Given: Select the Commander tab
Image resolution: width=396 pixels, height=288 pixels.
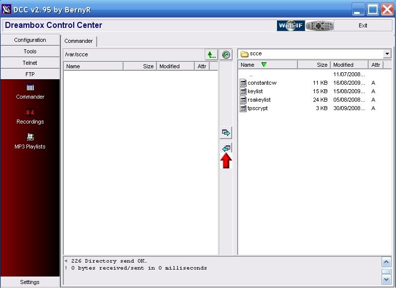Looking at the screenshot, I should (79, 41).
